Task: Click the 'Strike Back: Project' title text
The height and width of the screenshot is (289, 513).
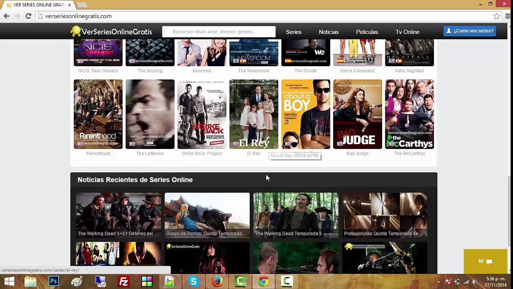Action: [202, 153]
